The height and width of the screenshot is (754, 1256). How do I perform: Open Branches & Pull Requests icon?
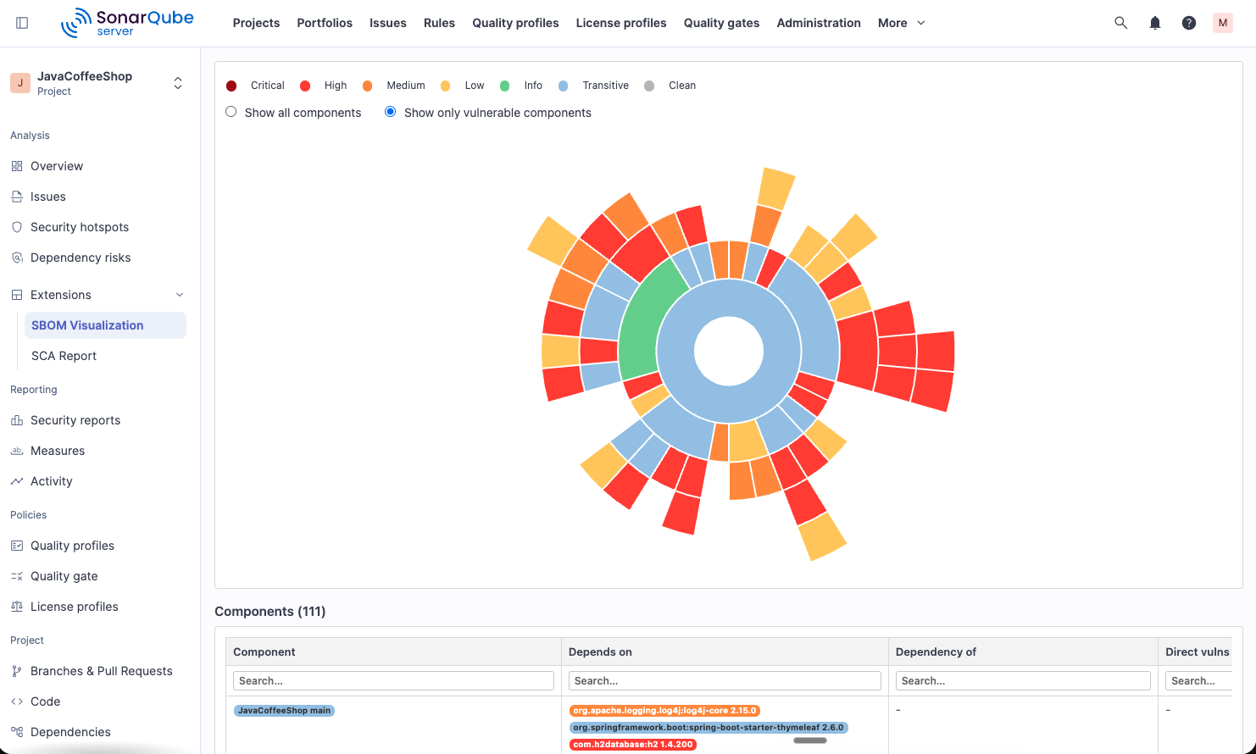(x=17, y=671)
